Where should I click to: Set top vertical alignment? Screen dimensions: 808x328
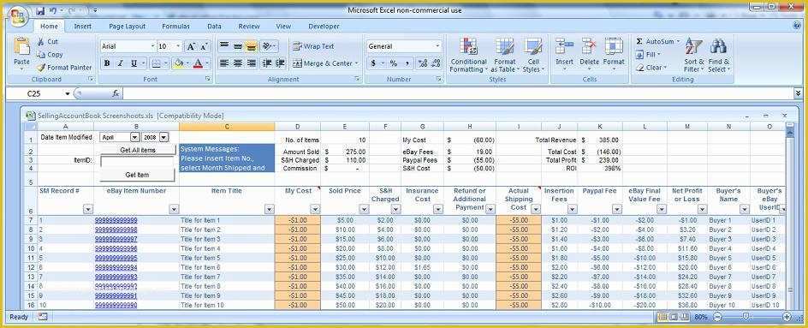click(224, 46)
